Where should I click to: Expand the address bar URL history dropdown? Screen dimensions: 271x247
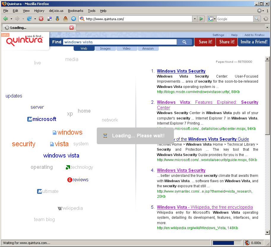click(x=195, y=19)
